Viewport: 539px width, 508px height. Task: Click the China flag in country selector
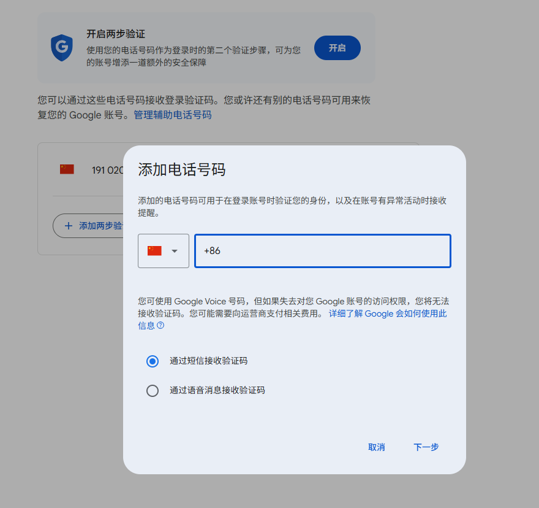154,251
